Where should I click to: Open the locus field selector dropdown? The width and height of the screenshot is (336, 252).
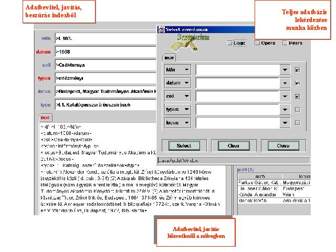(x=177, y=123)
